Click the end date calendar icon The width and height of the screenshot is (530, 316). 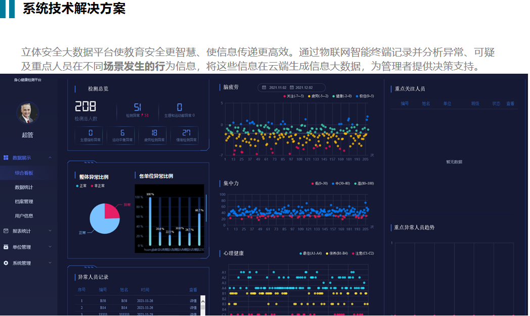(292, 87)
